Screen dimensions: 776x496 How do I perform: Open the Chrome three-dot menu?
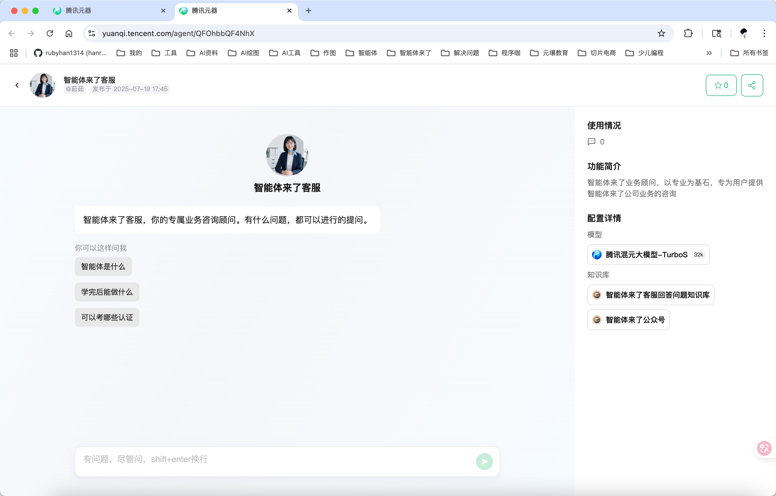pos(764,33)
